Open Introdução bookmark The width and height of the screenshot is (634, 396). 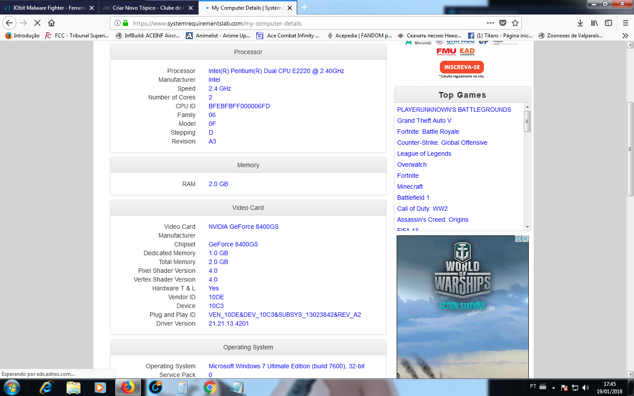click(x=22, y=36)
